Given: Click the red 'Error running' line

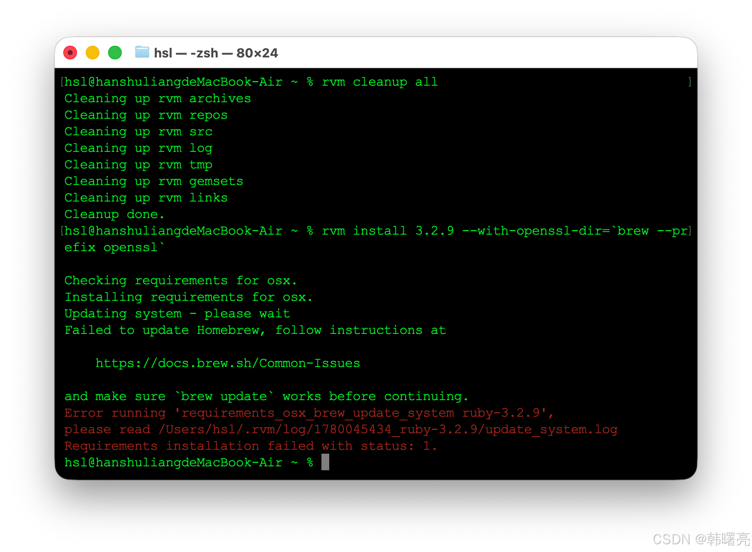Looking at the screenshot, I should 309,413.
